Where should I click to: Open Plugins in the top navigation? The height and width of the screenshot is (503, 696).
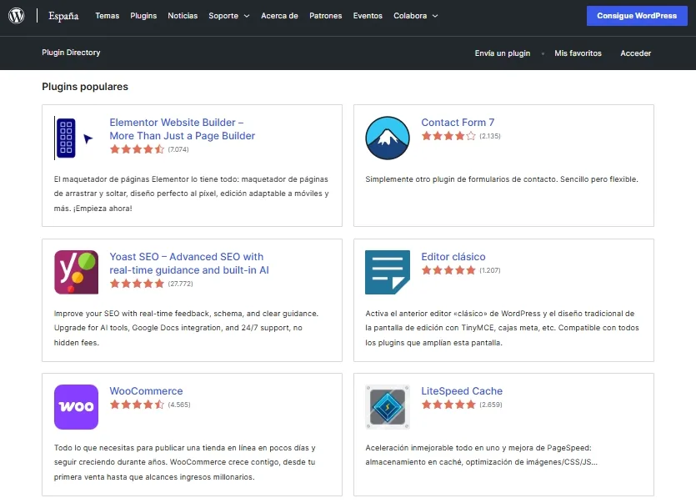(143, 16)
